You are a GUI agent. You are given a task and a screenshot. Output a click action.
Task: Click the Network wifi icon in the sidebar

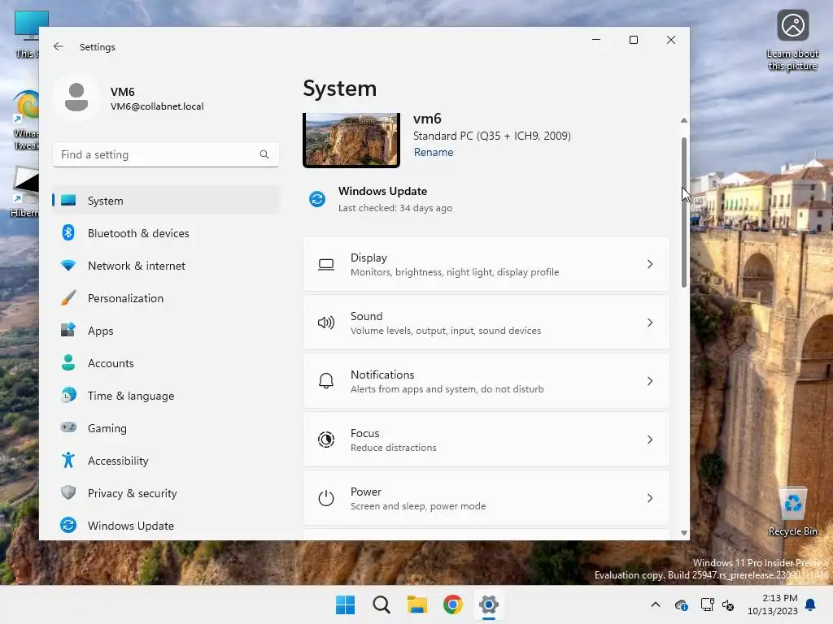pyautogui.click(x=68, y=266)
